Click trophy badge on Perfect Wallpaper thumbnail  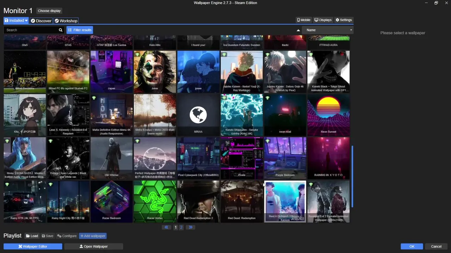point(137,141)
